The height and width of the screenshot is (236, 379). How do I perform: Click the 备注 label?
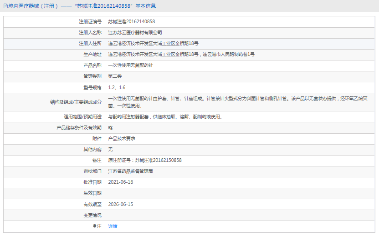97,160
